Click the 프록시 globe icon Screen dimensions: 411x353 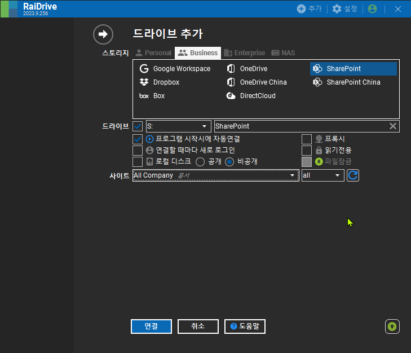click(x=319, y=139)
